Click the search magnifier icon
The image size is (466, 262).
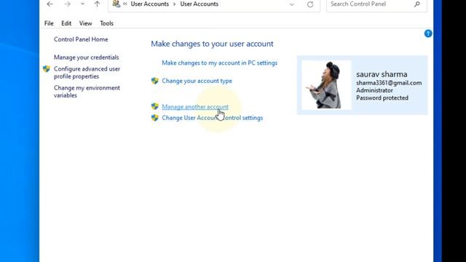(x=417, y=4)
